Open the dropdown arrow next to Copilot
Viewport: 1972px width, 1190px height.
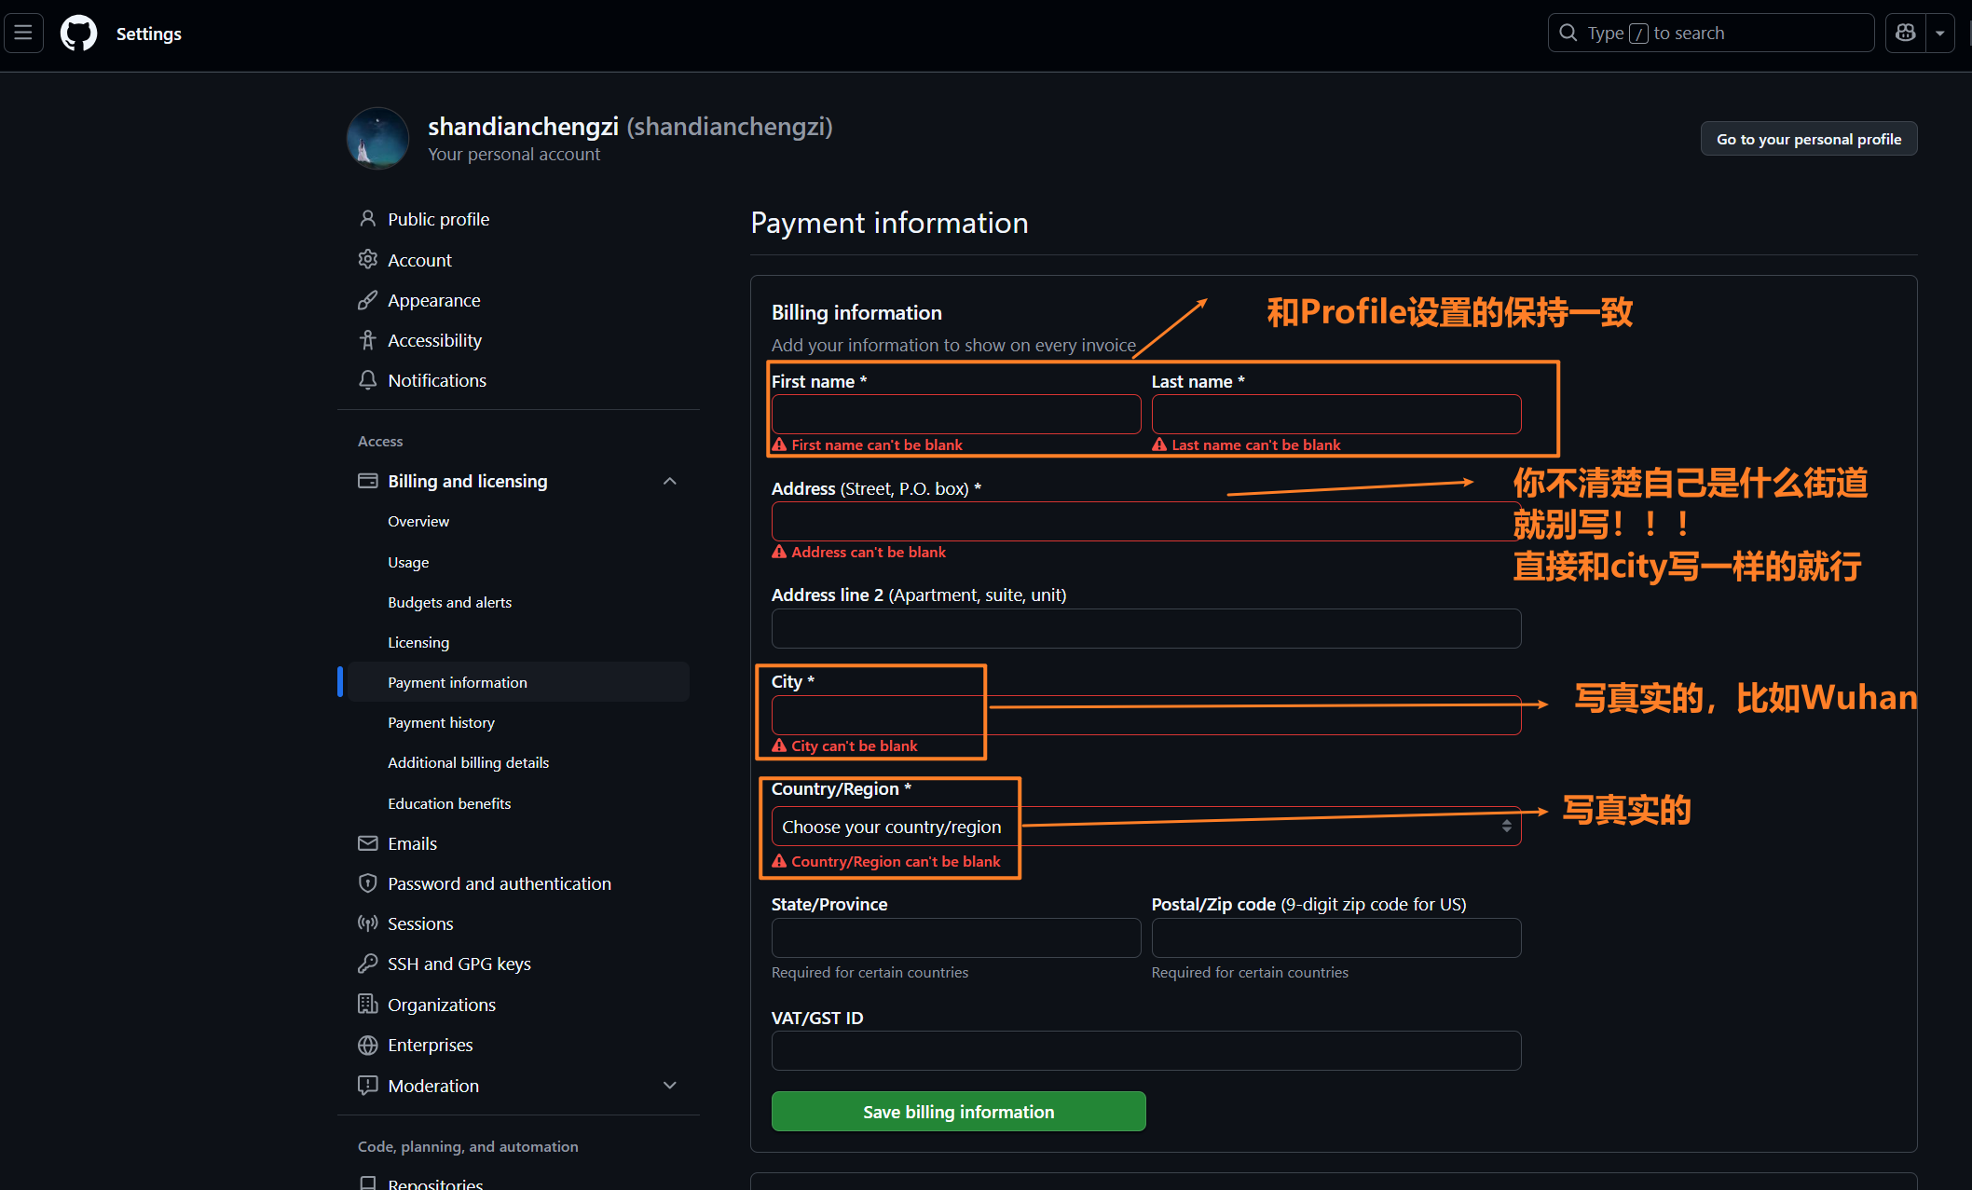[1940, 34]
